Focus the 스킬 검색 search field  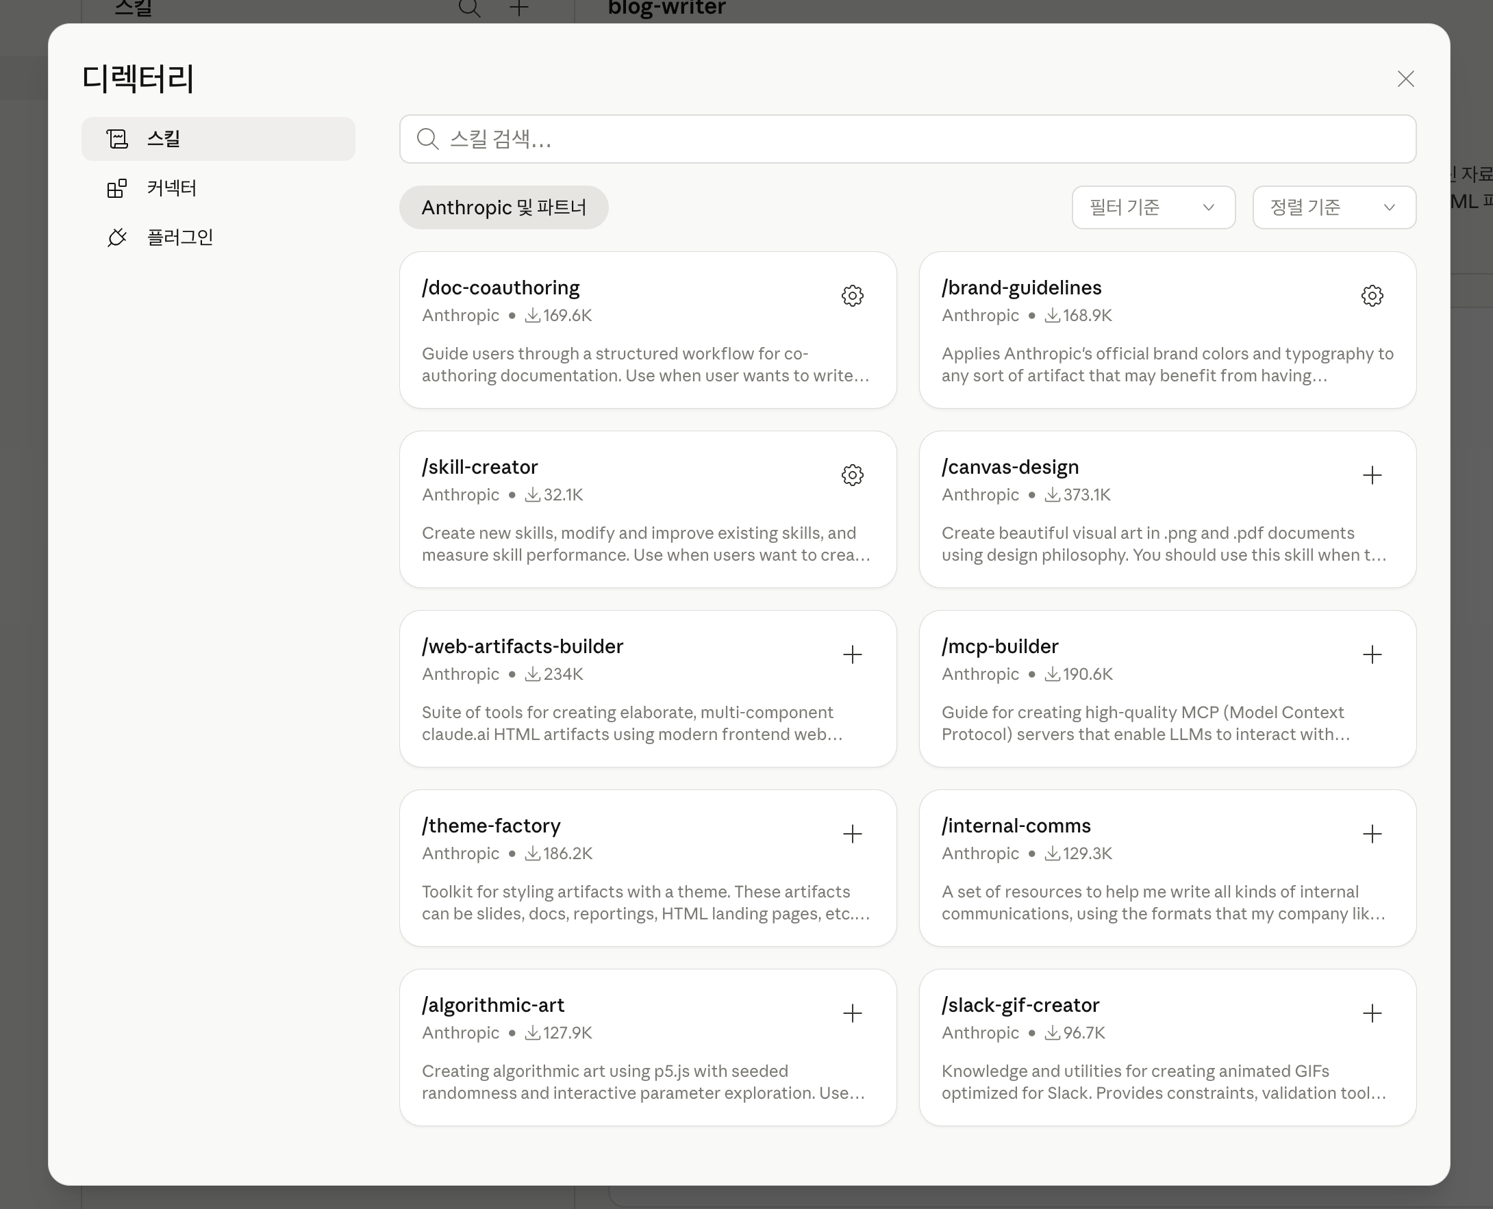point(907,139)
